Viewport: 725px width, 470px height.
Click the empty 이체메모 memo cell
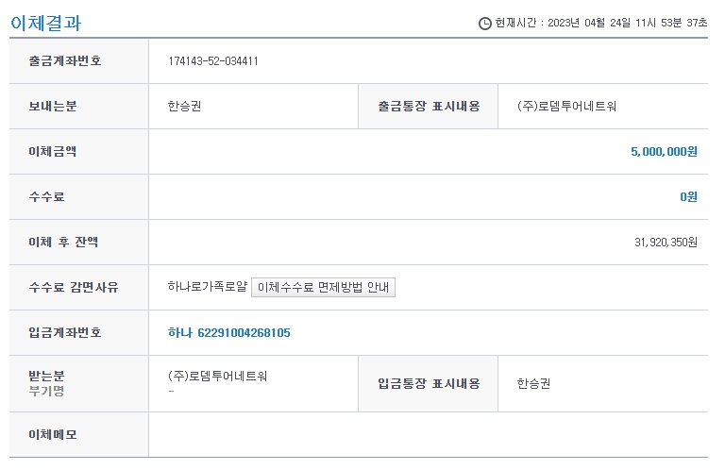428,435
